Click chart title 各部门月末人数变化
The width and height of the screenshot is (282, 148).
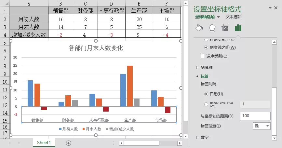tap(96, 48)
